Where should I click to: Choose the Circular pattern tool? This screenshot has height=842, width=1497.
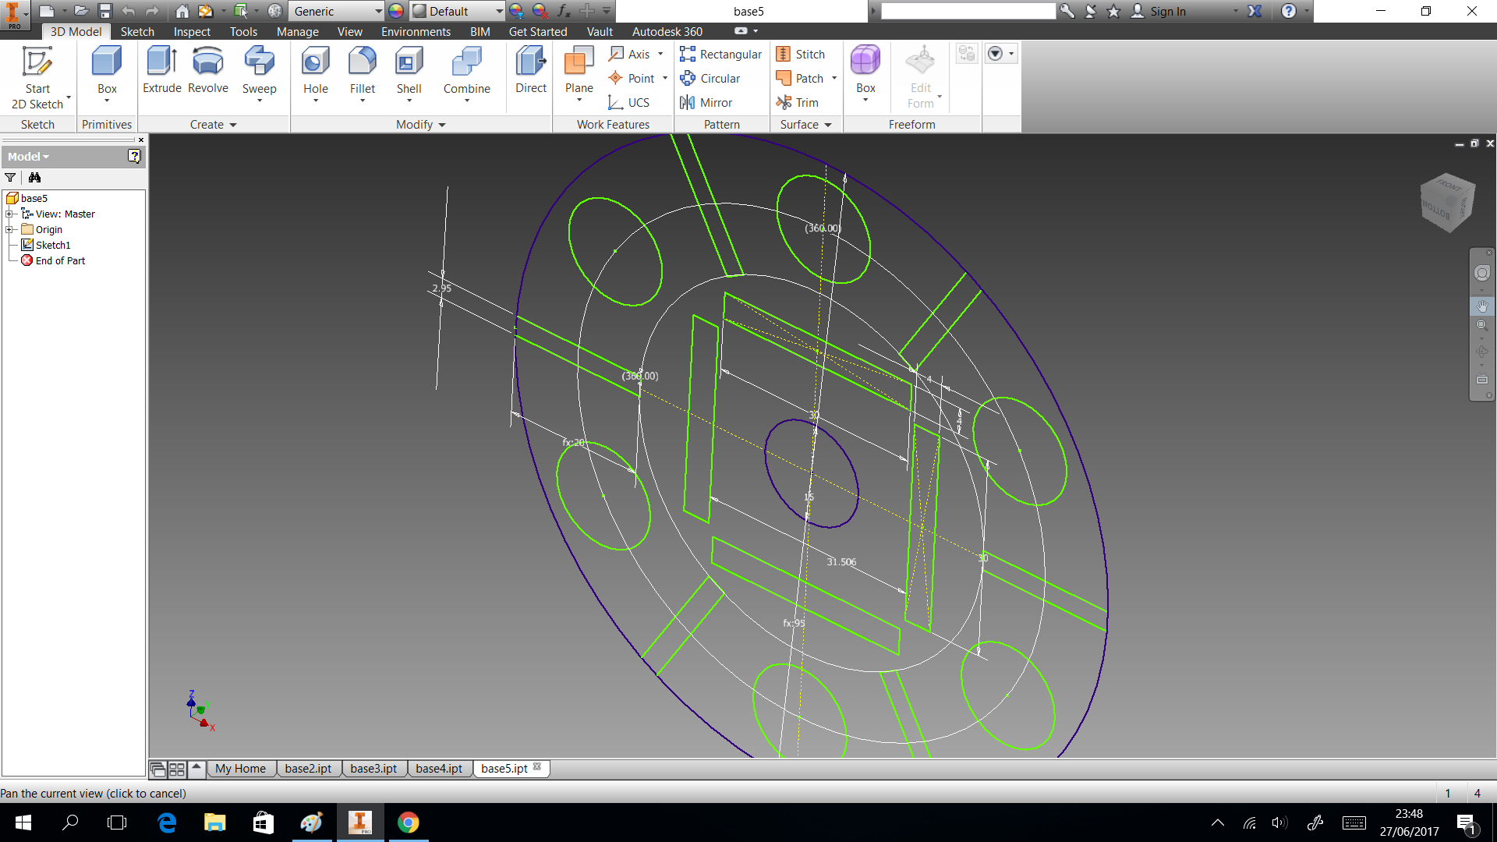(x=710, y=79)
